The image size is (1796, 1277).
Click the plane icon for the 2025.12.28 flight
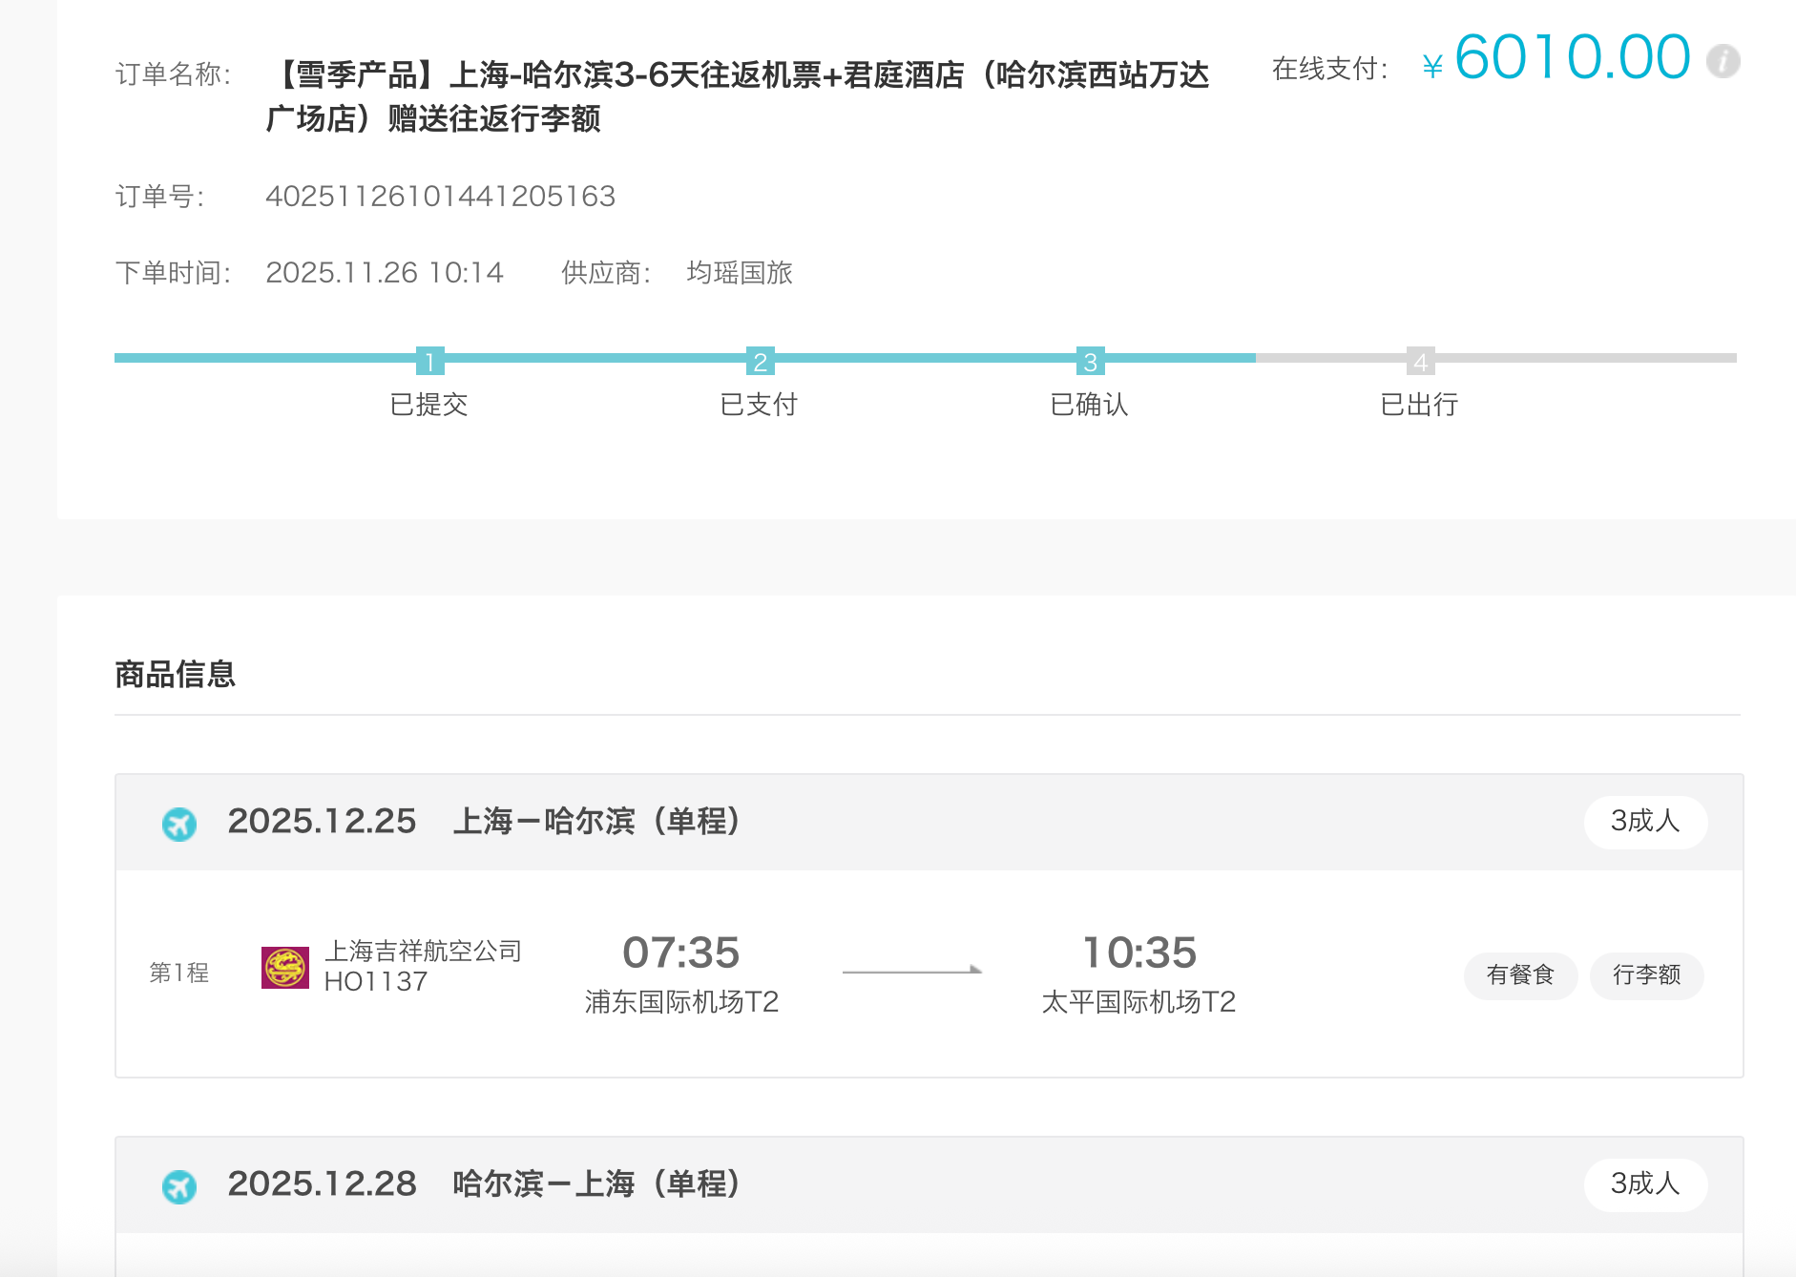tap(179, 1185)
